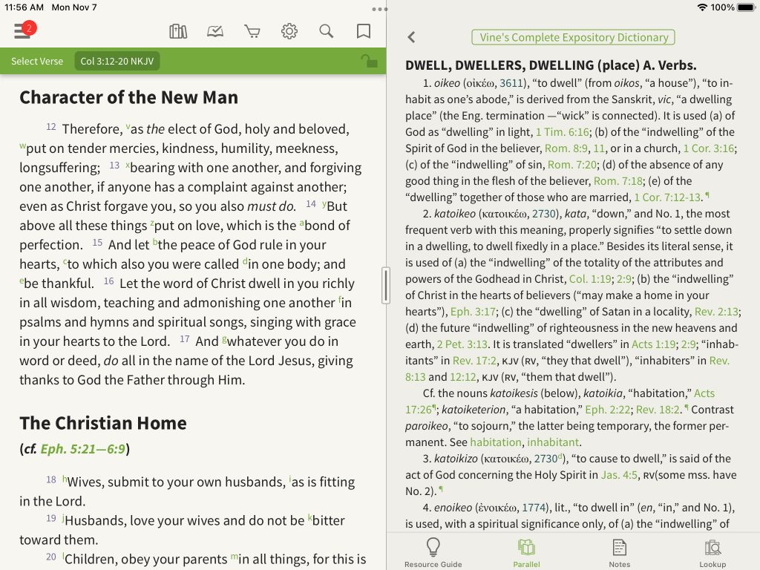
Task: Open Strong's number 1774 link
Action: (534, 508)
